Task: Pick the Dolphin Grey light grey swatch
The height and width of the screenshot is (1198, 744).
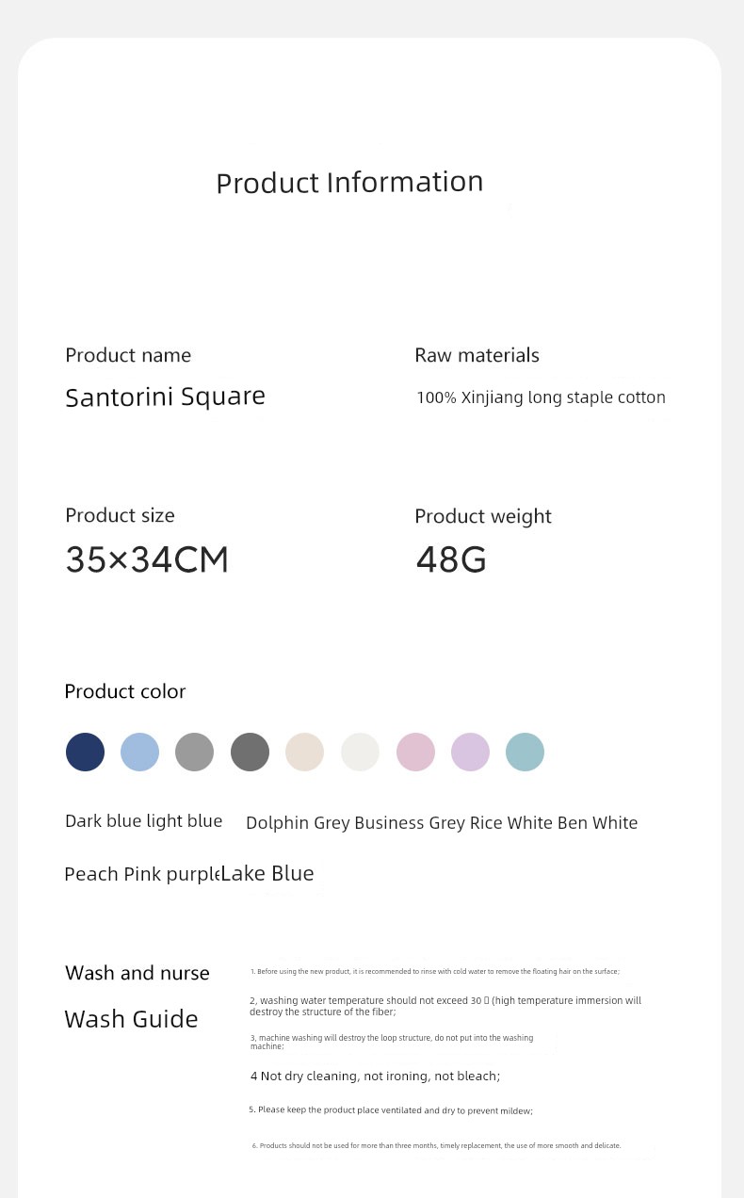Action: (x=194, y=752)
